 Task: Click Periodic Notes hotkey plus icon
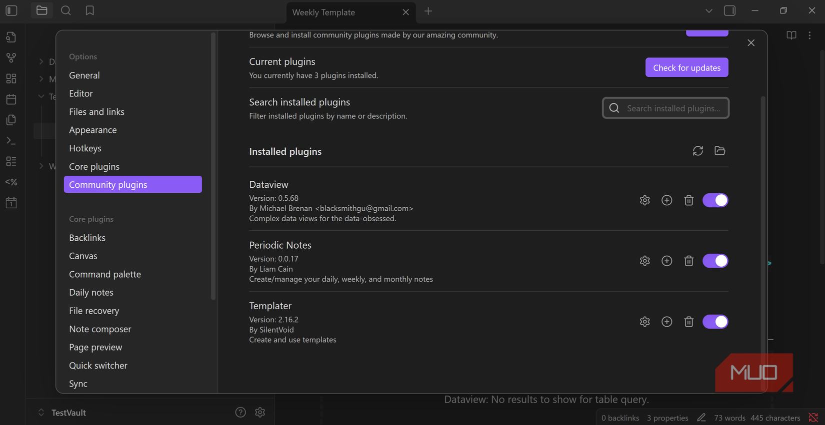point(666,261)
